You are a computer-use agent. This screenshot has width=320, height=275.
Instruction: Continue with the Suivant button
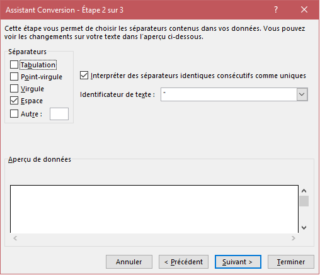point(238,262)
